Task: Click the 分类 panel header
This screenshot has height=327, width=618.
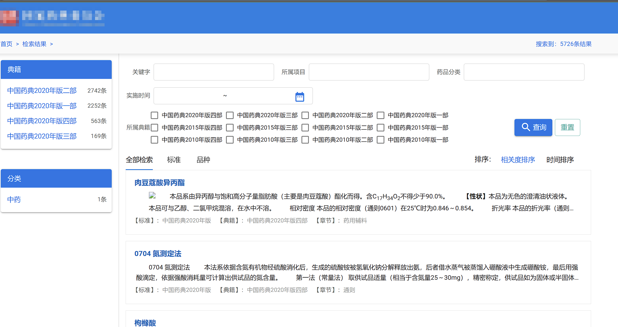Action: (x=56, y=178)
